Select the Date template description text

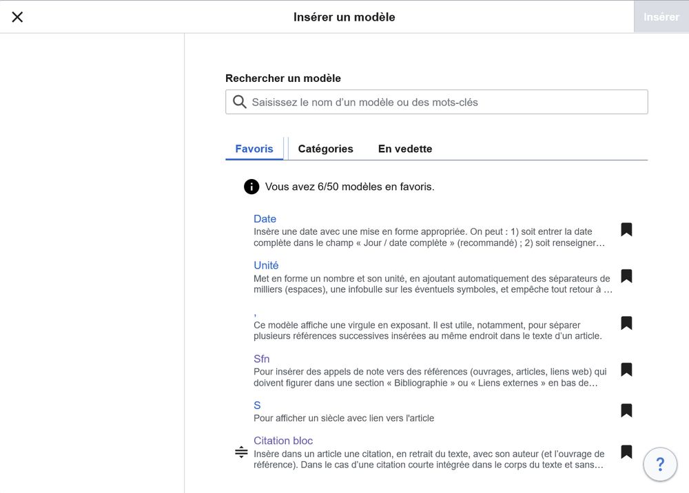(429, 237)
